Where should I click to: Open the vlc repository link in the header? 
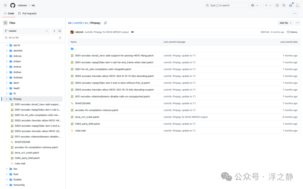pyautogui.click(x=33, y=5)
